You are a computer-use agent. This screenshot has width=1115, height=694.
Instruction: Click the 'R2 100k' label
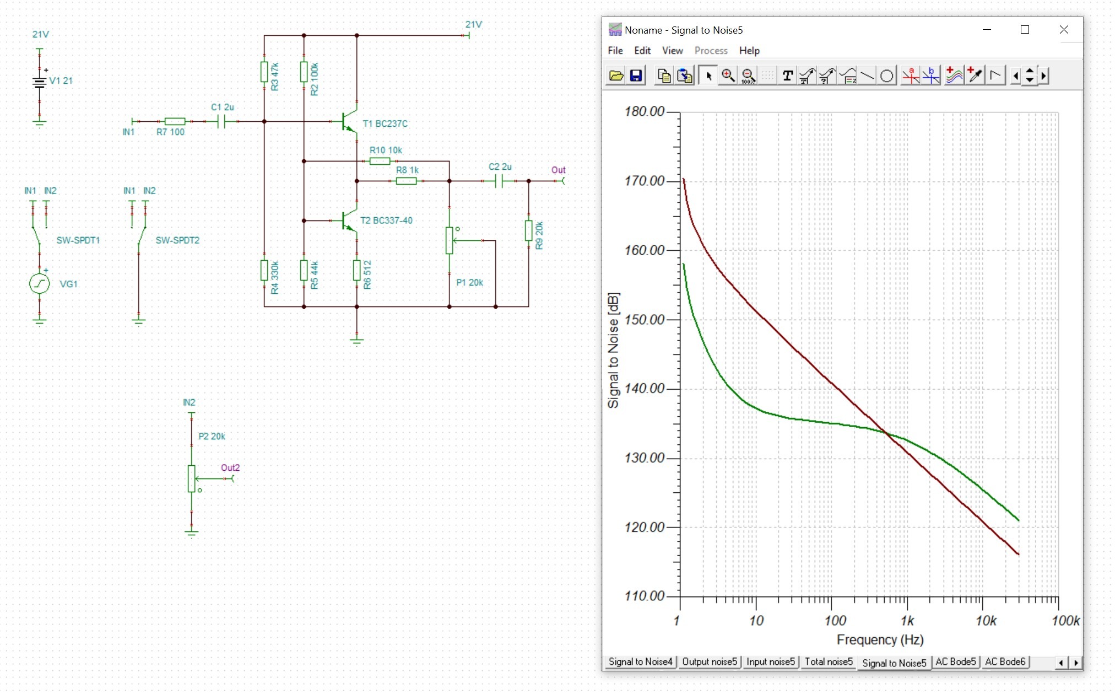click(315, 79)
